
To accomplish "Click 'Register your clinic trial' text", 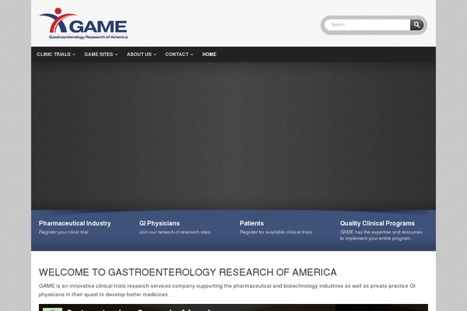I will click(64, 232).
